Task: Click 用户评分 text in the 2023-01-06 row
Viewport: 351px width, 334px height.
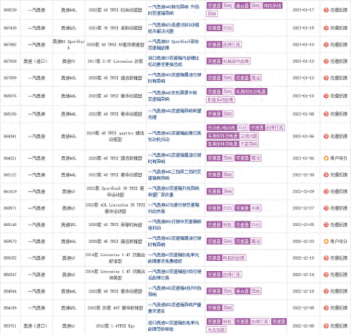Action: coord(338,158)
